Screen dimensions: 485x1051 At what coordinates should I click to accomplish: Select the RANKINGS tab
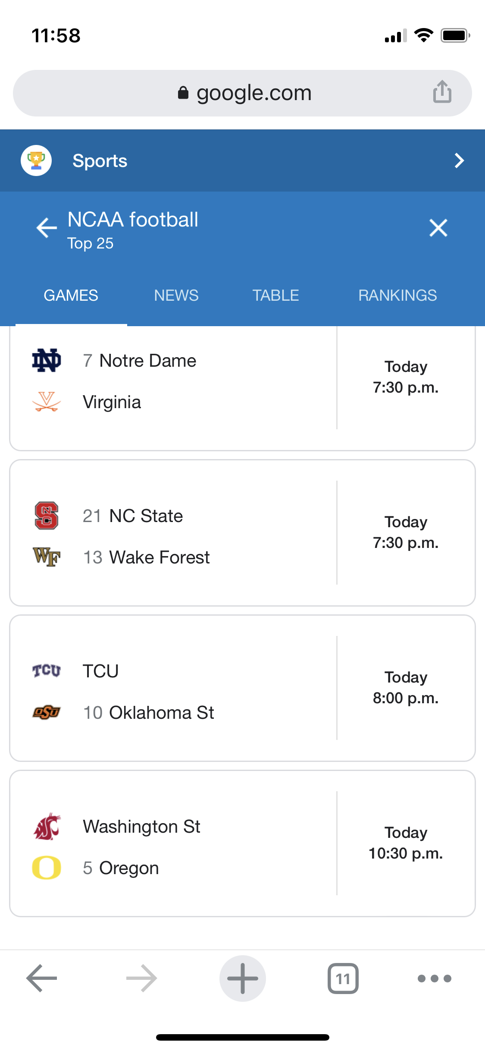397,296
